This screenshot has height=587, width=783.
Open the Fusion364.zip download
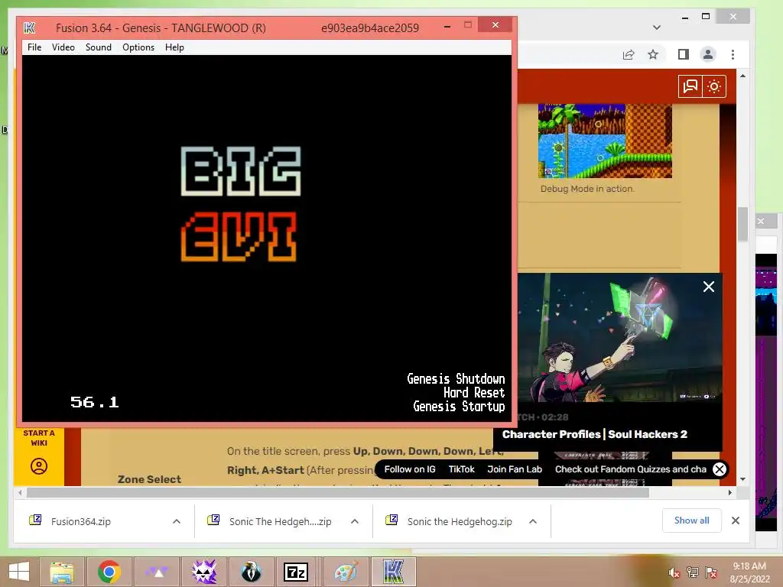(x=81, y=521)
